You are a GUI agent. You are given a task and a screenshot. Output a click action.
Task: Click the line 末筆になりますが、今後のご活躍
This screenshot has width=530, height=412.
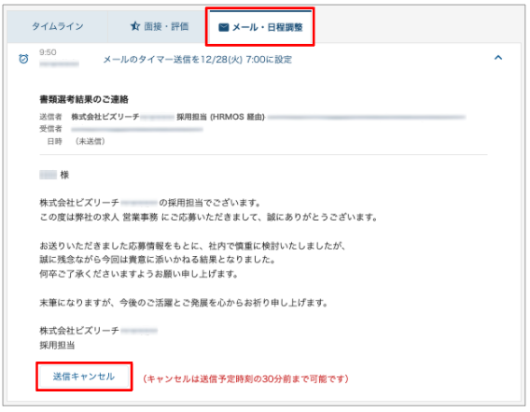click(184, 303)
